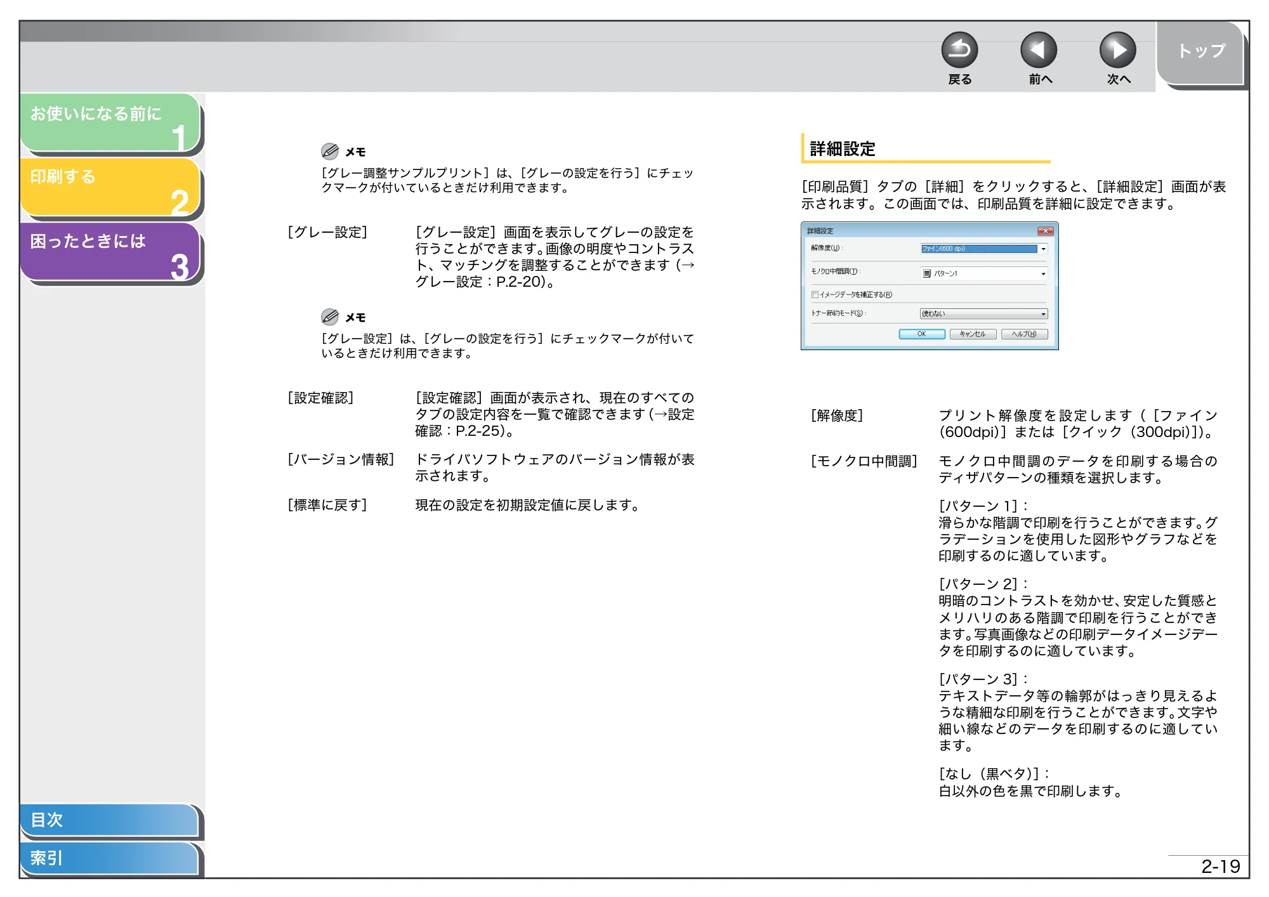The width and height of the screenshot is (1269, 897).
Task: Expand the モノクロ中間調 dropdown
Action: click(x=1043, y=273)
